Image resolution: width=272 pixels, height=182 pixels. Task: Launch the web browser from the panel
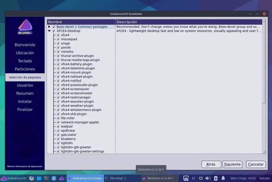point(31,178)
